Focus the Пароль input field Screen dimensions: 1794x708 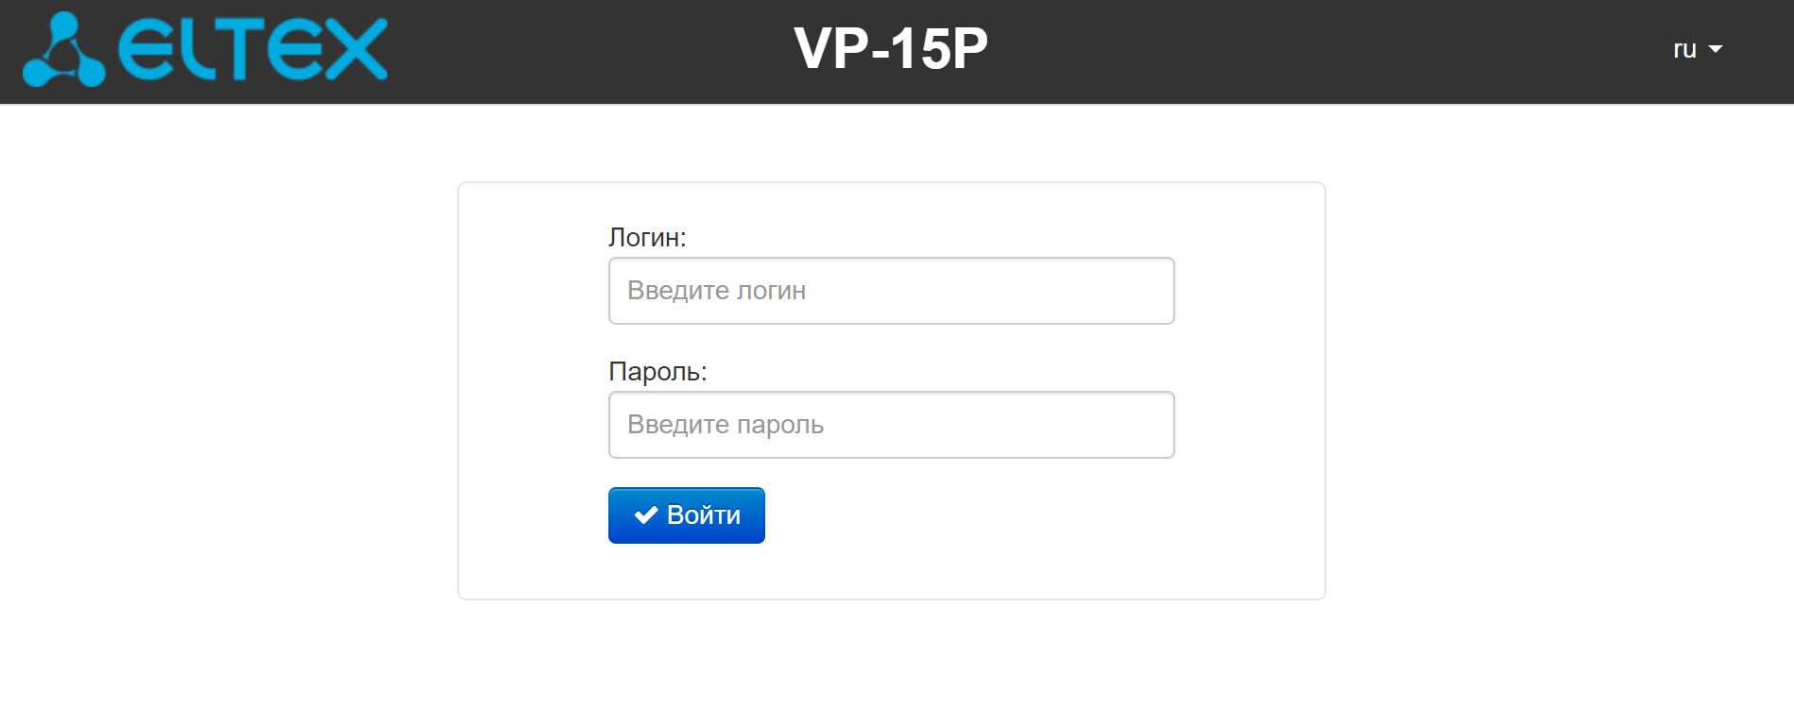pos(891,425)
